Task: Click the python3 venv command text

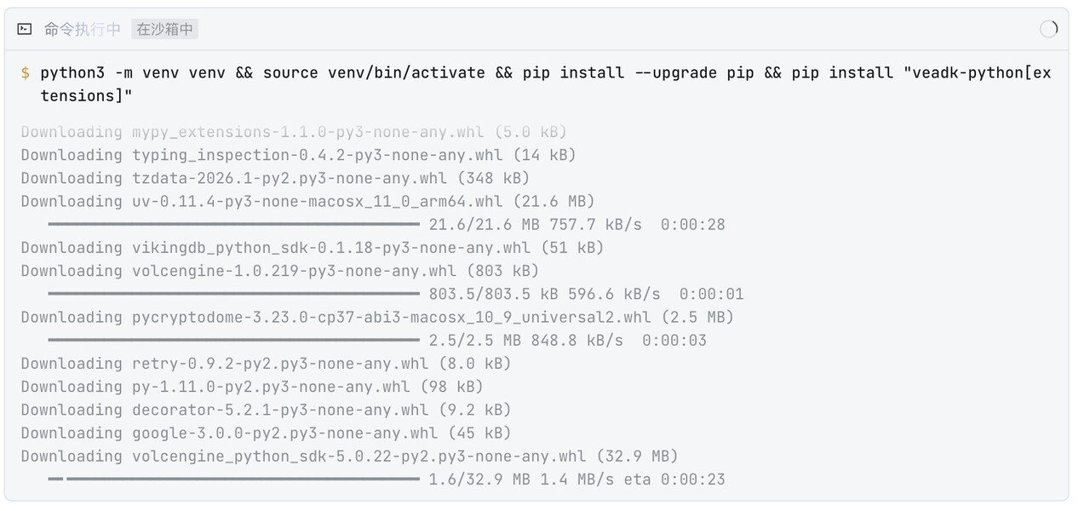Action: (x=545, y=83)
